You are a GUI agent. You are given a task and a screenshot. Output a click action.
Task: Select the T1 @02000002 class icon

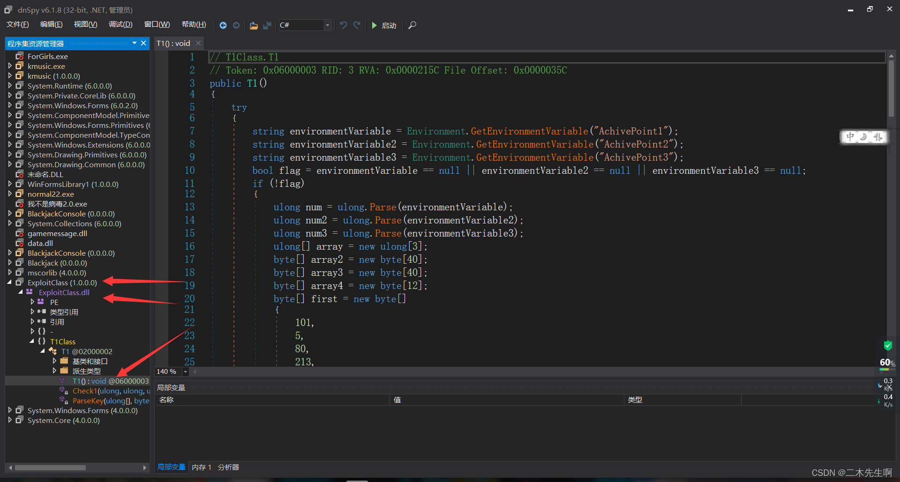tap(52, 351)
